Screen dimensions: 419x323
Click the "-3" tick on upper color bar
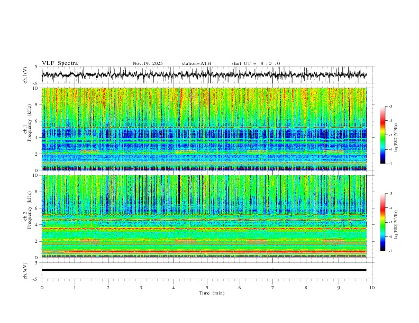click(390, 106)
